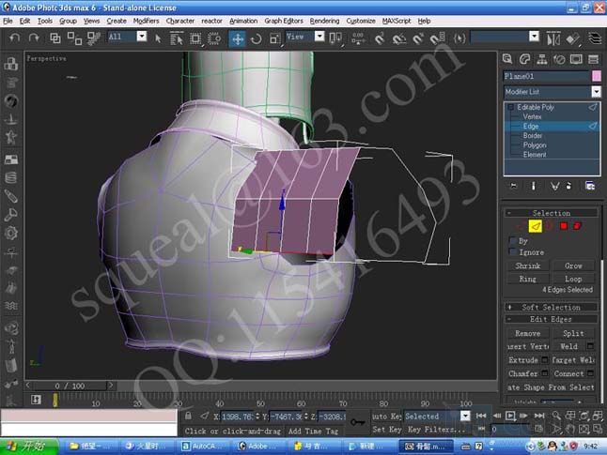
Task: Switch to the Display command panel
Action: point(576,59)
